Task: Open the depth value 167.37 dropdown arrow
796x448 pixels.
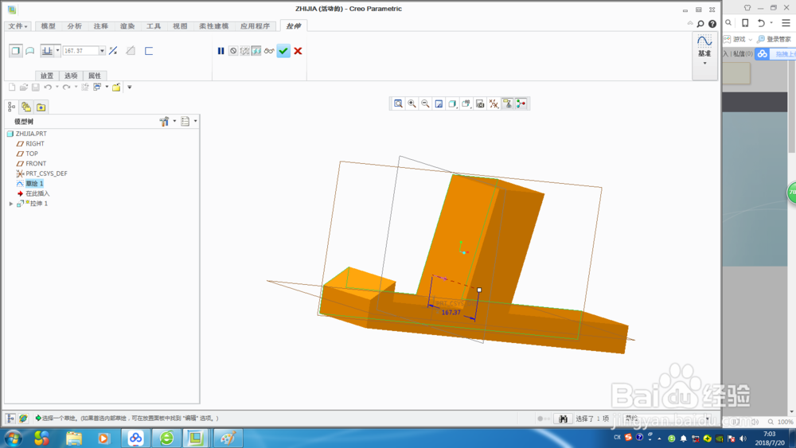Action: (102, 51)
